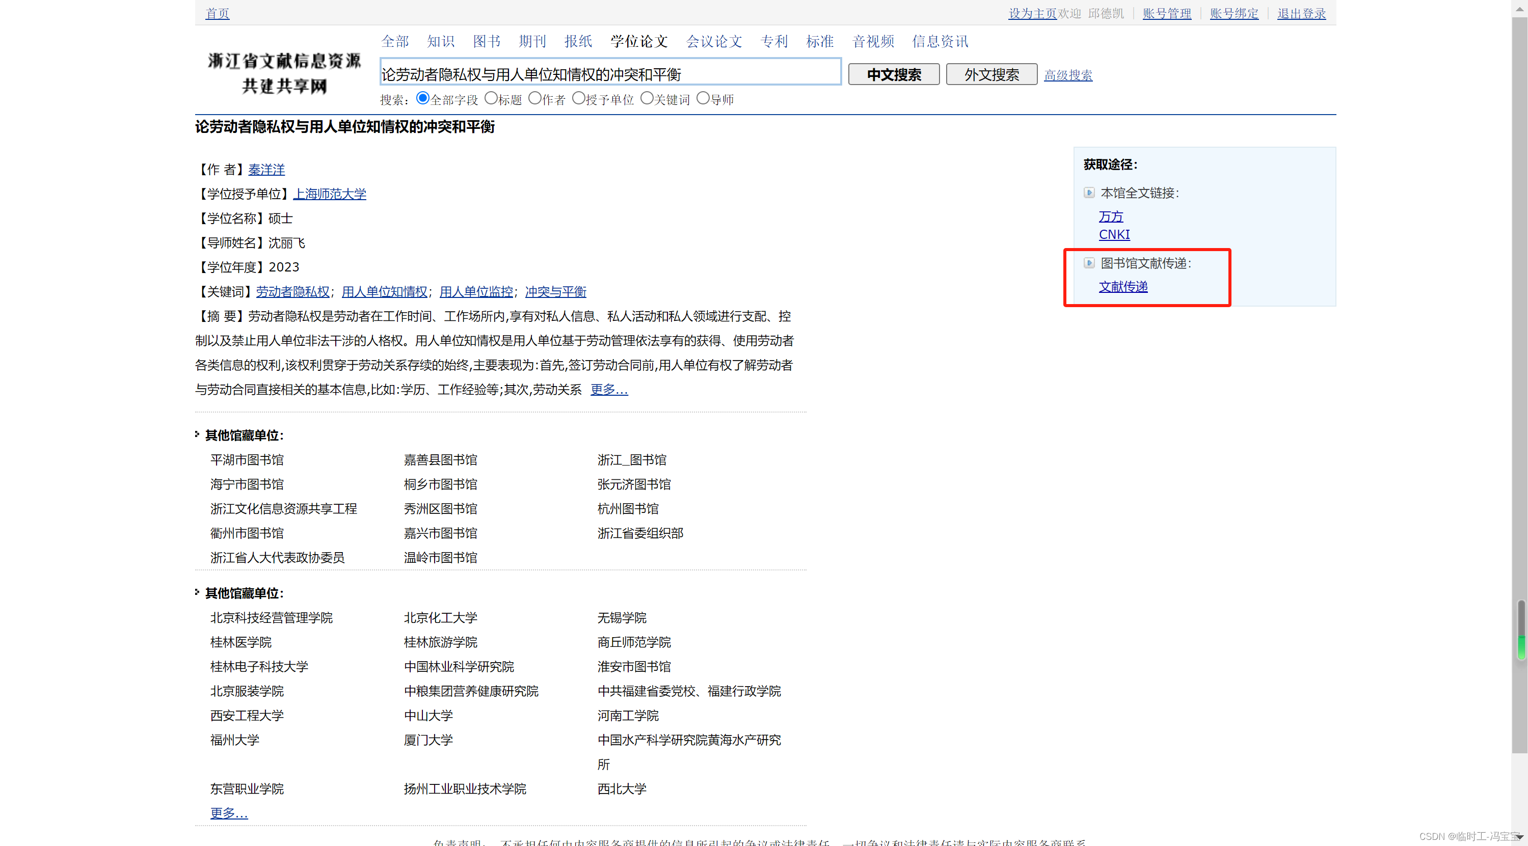Open 高级搜索 advanced search link
This screenshot has width=1528, height=846.
(1068, 75)
